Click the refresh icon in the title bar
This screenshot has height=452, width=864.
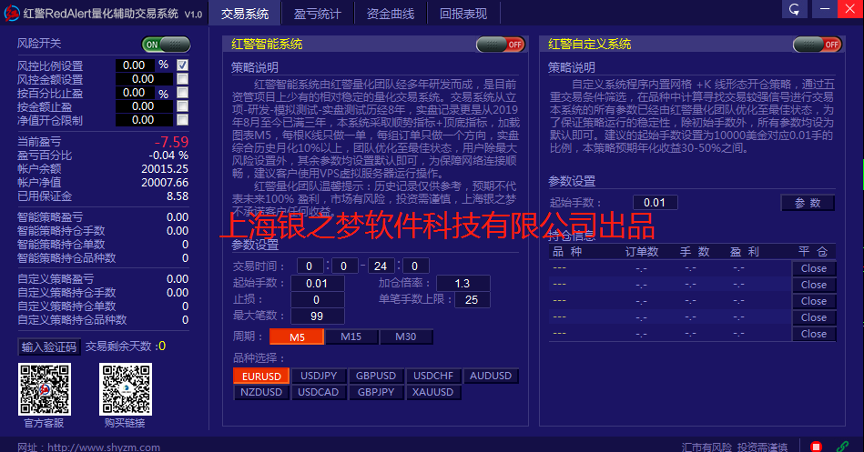pos(795,10)
